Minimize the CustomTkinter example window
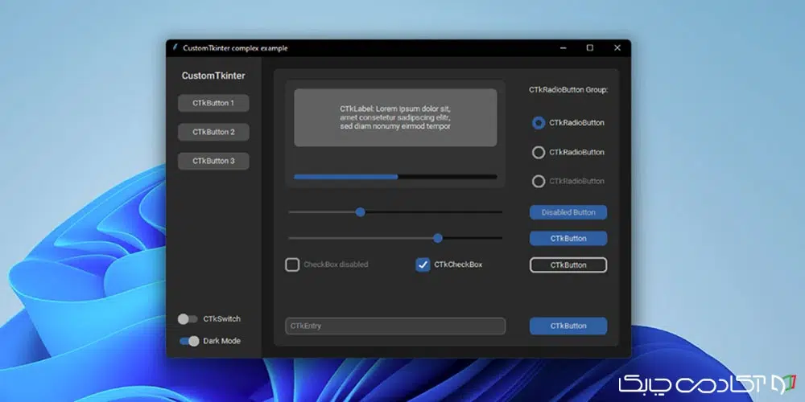 pos(562,48)
